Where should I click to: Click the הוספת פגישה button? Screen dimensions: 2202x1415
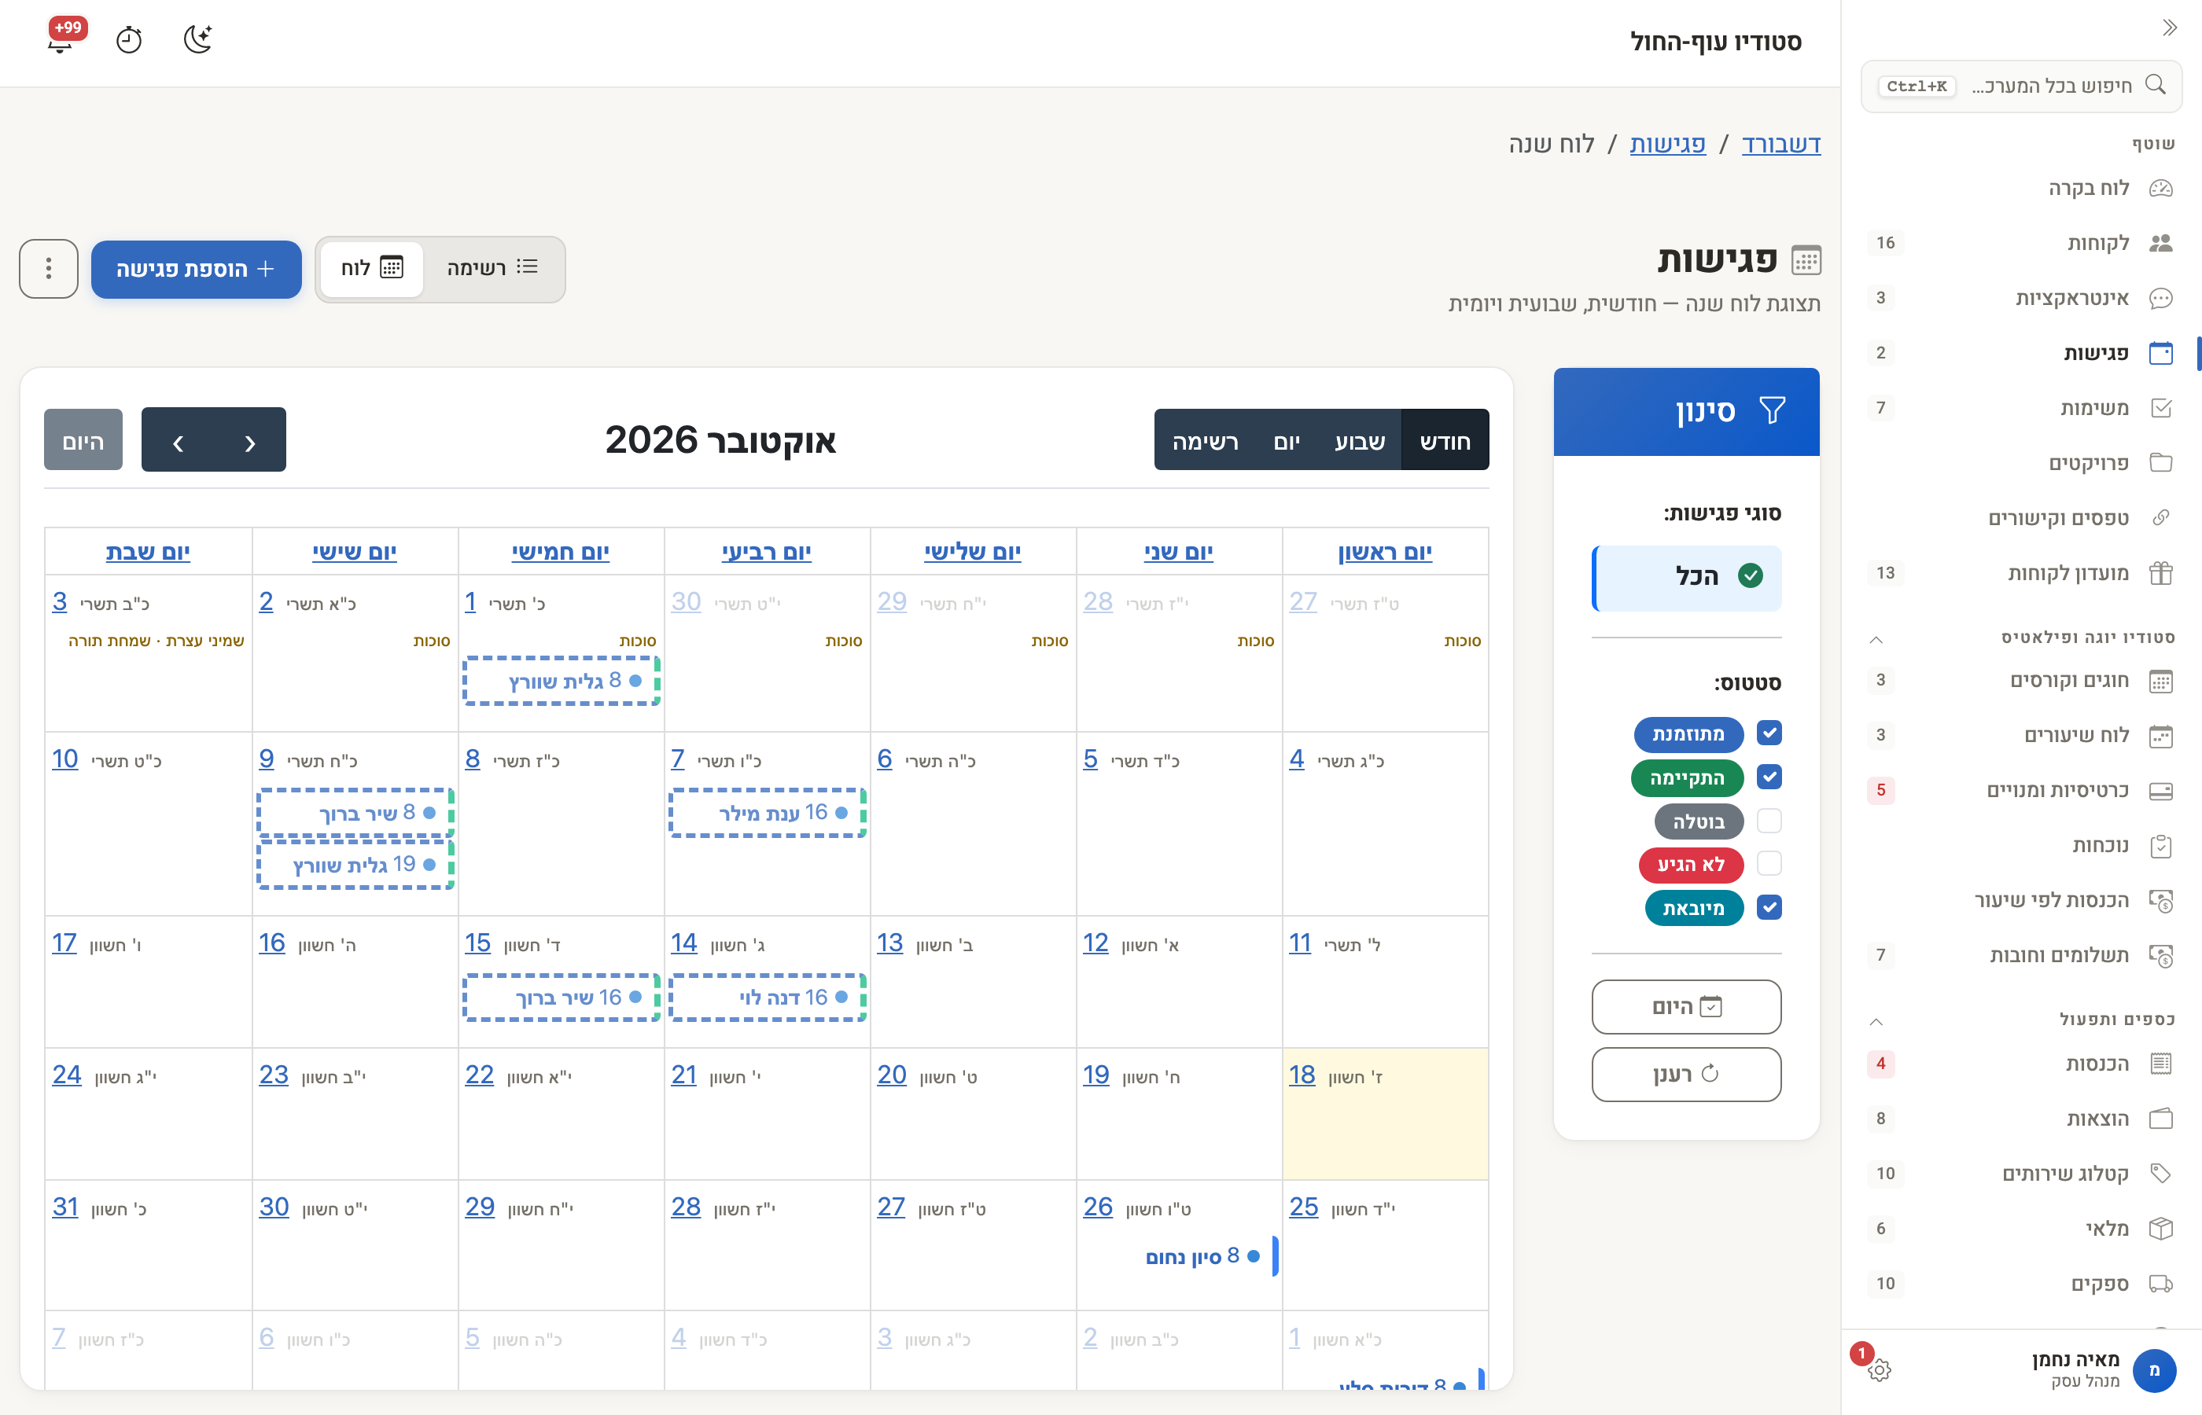point(196,268)
